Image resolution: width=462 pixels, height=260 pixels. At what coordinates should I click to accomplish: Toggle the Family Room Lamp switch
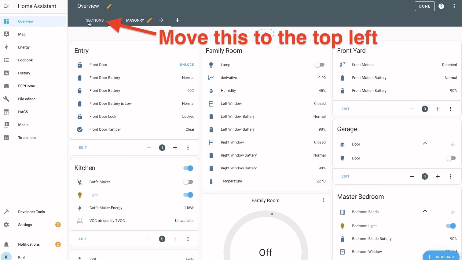click(x=320, y=65)
